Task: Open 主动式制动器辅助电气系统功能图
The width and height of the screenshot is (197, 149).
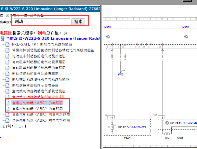Action: pyautogui.click(x=39, y=91)
